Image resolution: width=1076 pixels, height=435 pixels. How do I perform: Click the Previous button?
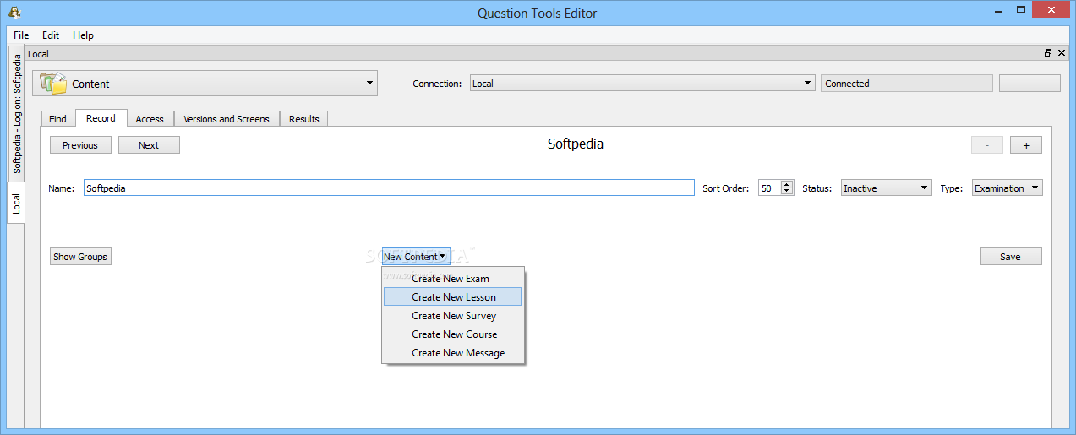80,145
